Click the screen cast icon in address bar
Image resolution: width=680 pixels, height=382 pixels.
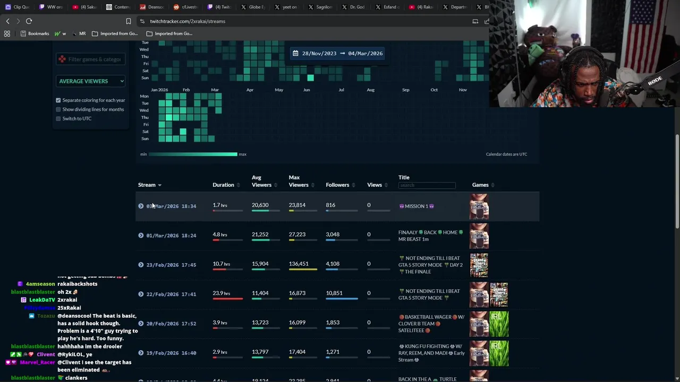pos(475,21)
